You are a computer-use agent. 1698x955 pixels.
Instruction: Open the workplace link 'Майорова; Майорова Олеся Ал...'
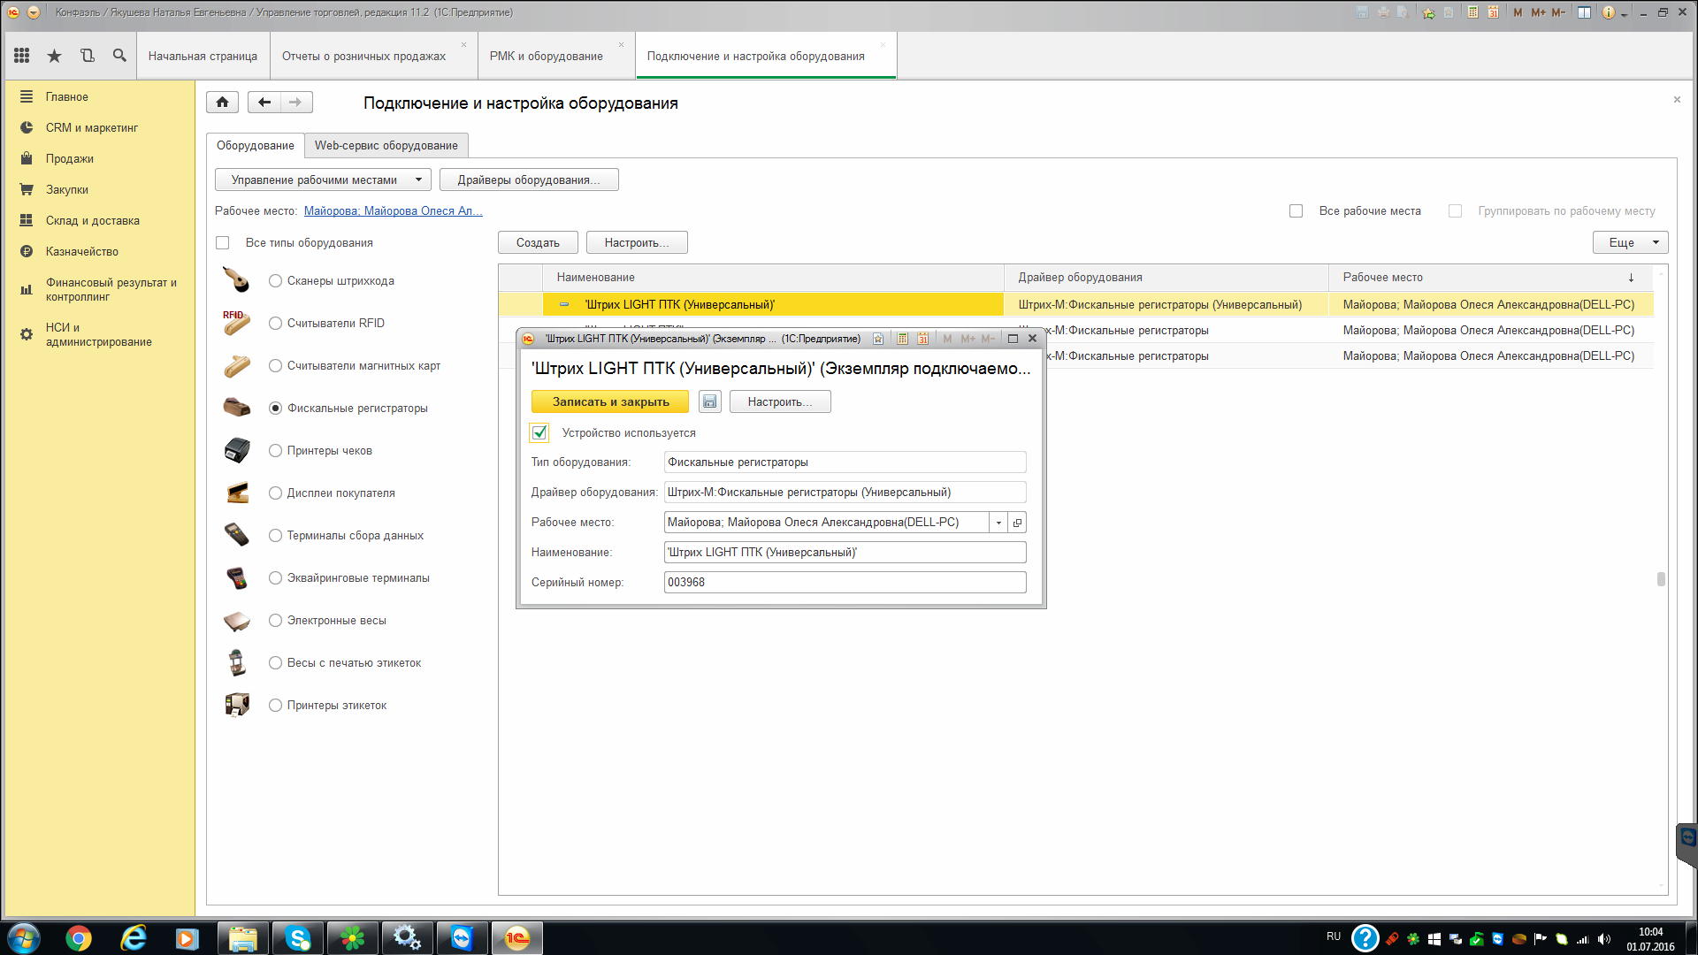(393, 211)
